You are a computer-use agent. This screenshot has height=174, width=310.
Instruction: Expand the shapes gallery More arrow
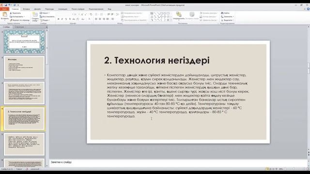[171, 20]
